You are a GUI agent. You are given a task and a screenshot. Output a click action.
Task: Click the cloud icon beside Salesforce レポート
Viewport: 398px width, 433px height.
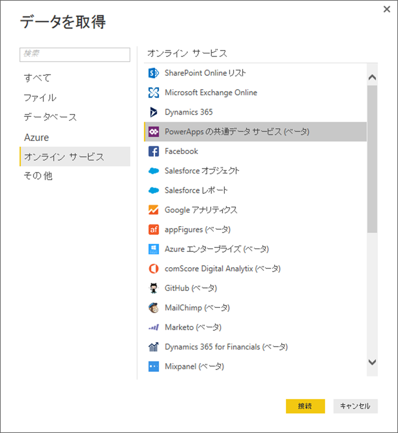153,190
